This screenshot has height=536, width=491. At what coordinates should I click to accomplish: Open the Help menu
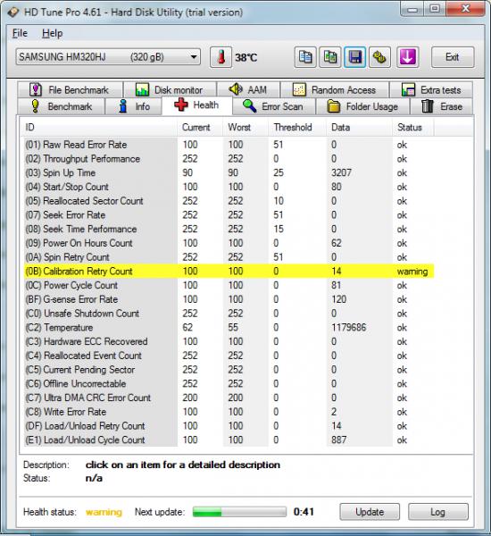tap(53, 33)
